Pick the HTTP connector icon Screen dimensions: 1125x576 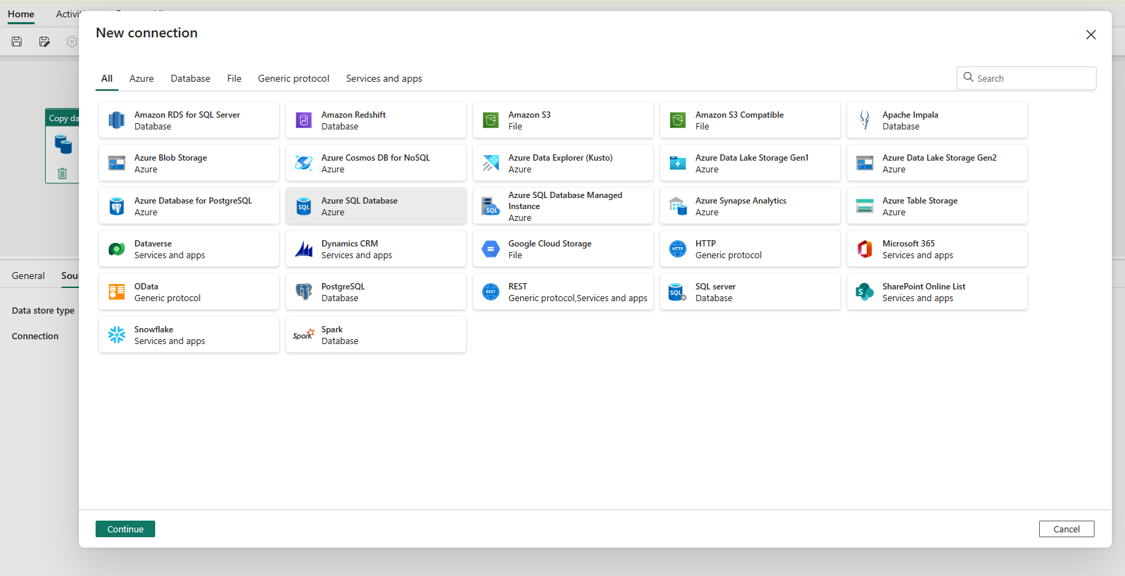point(677,249)
